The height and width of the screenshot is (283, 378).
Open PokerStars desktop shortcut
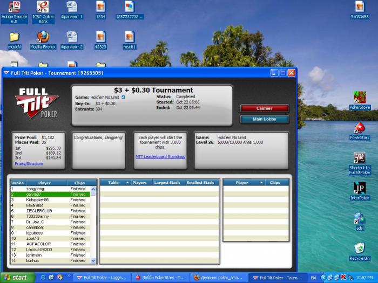click(x=360, y=131)
